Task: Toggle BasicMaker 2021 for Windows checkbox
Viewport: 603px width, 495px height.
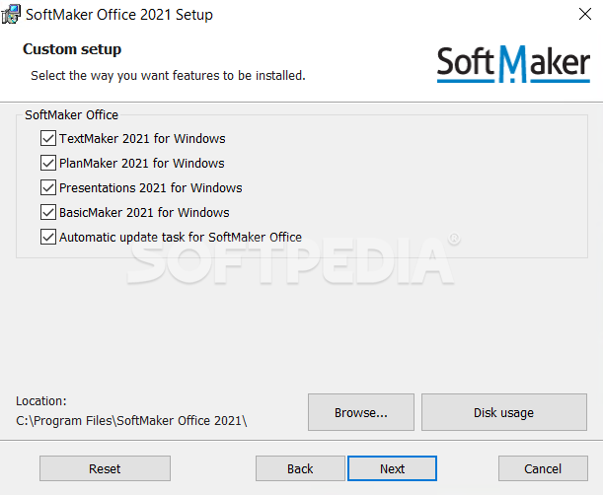Action: (x=48, y=212)
